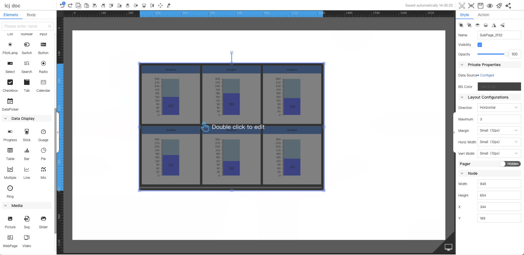524x255 pixels.
Task: Switch to the Action tab
Action: [x=483, y=15]
